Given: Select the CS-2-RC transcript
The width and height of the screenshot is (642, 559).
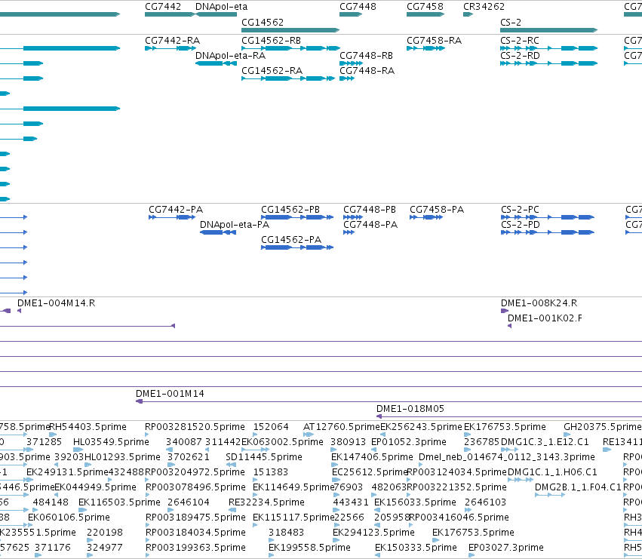Looking at the screenshot, I should click(x=520, y=41).
